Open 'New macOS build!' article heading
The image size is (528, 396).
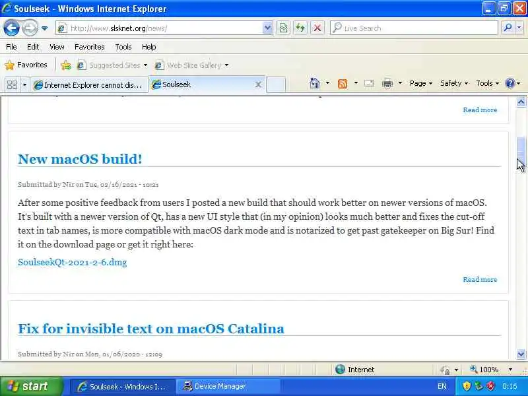click(x=80, y=159)
